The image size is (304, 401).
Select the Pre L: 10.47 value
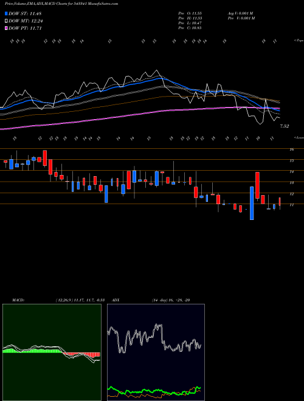[190, 23]
